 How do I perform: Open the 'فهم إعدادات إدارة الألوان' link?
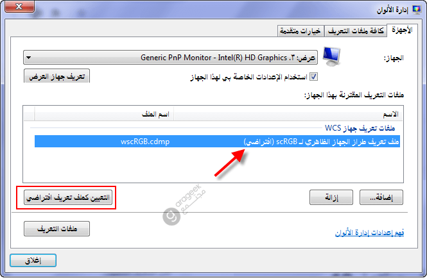coord(369,233)
